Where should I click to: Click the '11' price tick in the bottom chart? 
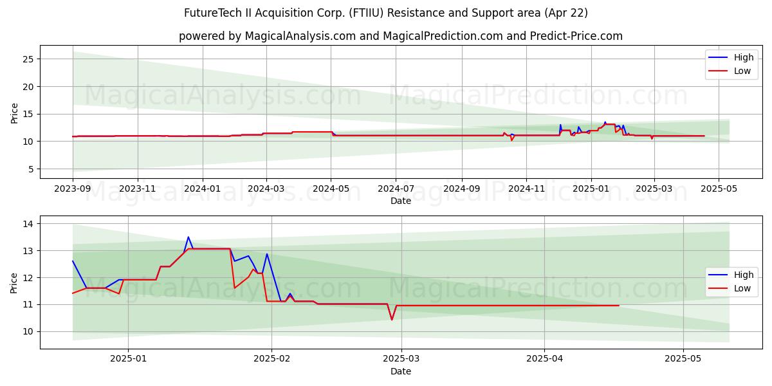(30, 305)
